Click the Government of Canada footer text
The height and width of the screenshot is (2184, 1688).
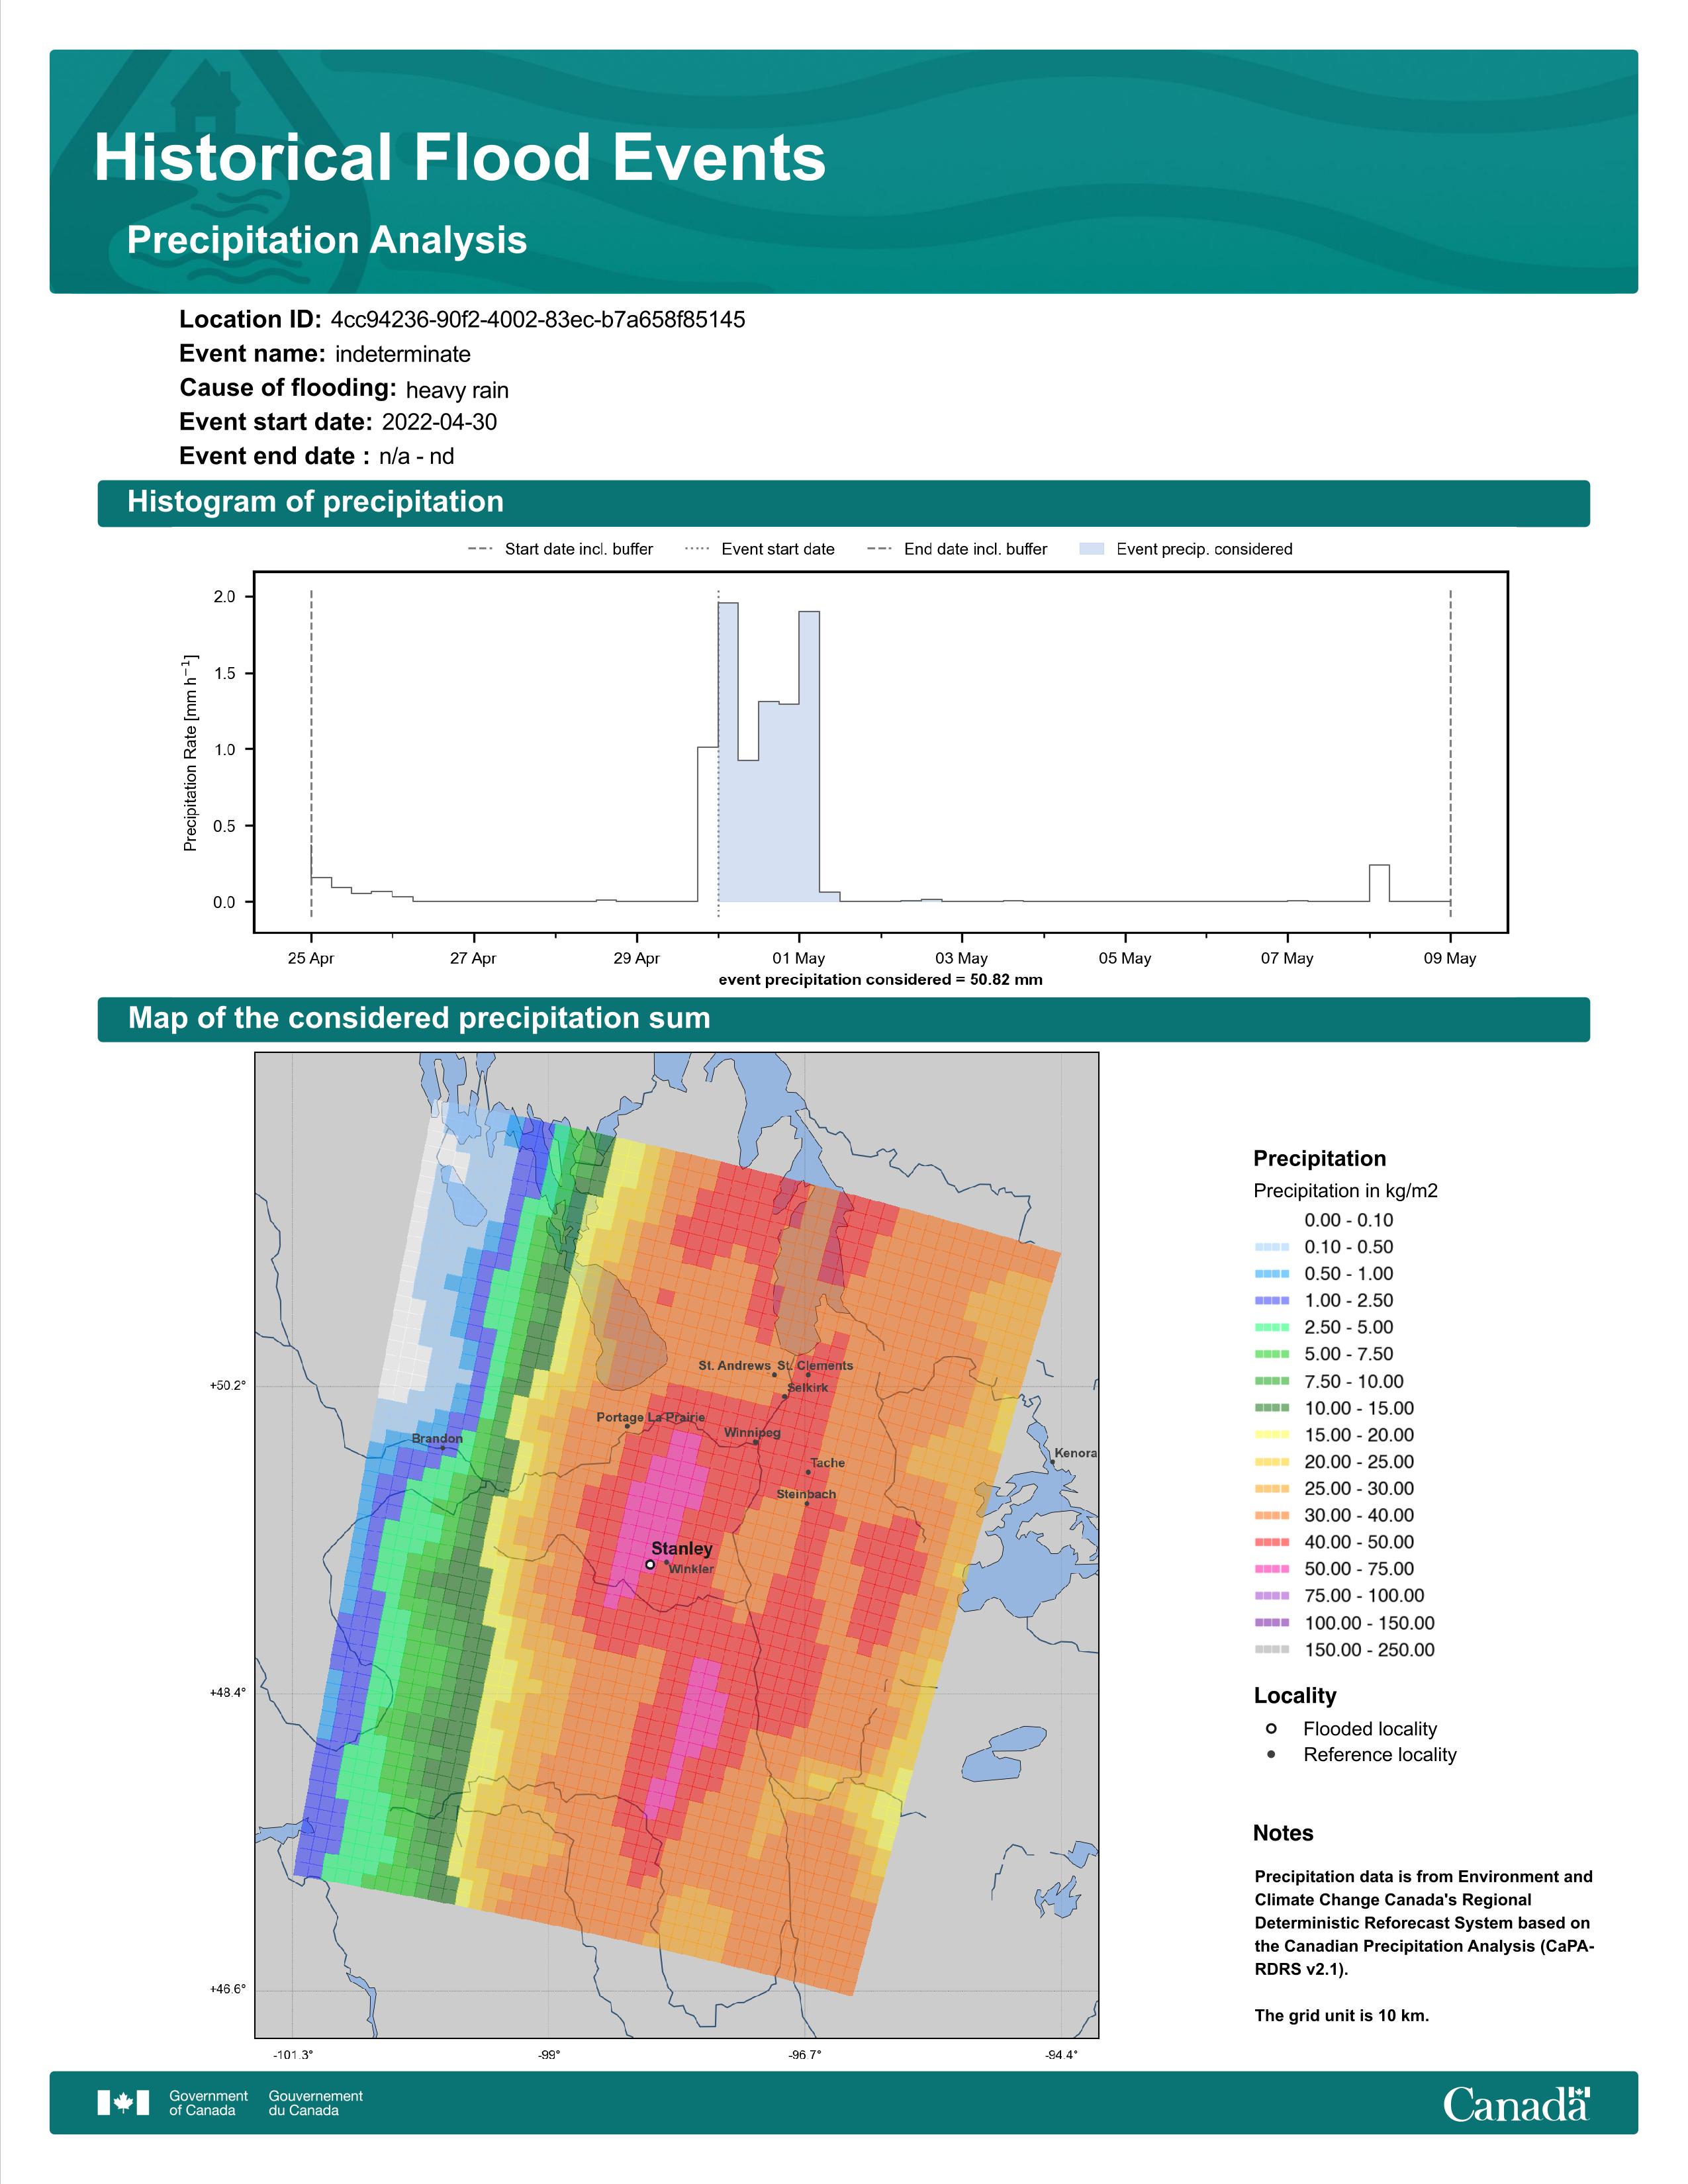click(208, 2103)
